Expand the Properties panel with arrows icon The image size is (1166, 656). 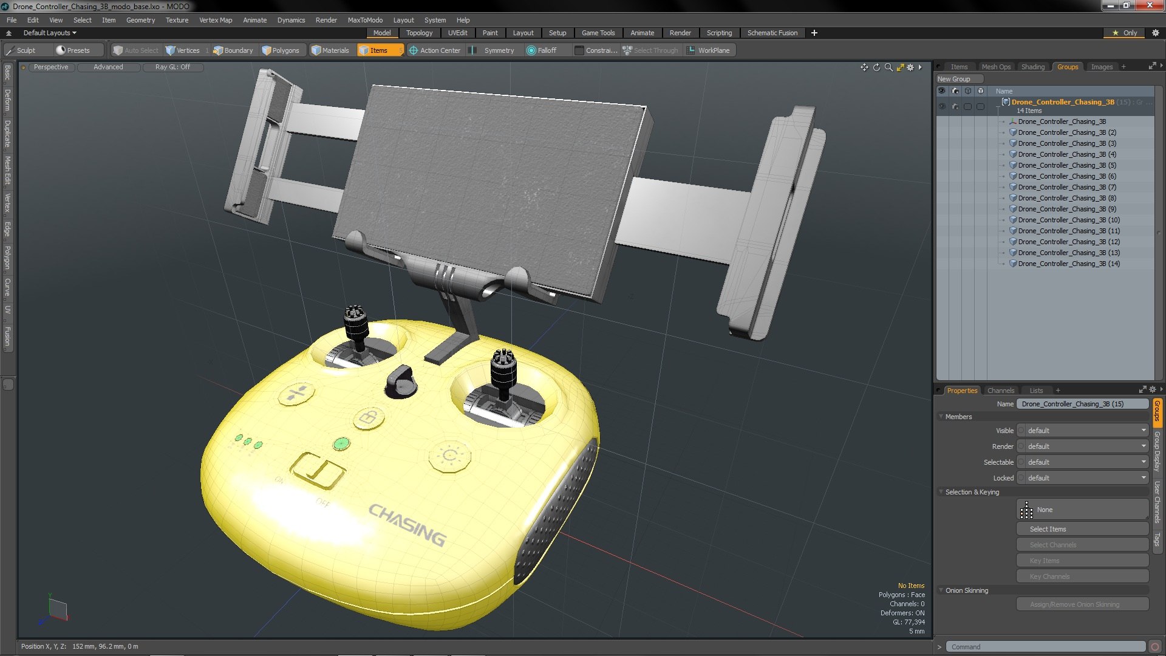point(1142,390)
